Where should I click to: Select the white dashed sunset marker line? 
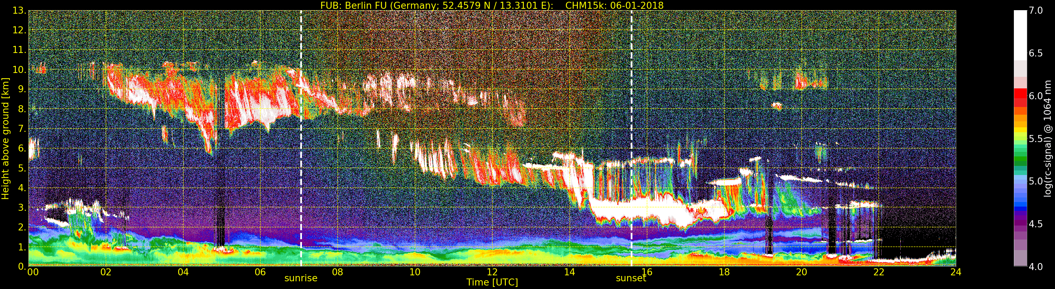tap(631, 139)
